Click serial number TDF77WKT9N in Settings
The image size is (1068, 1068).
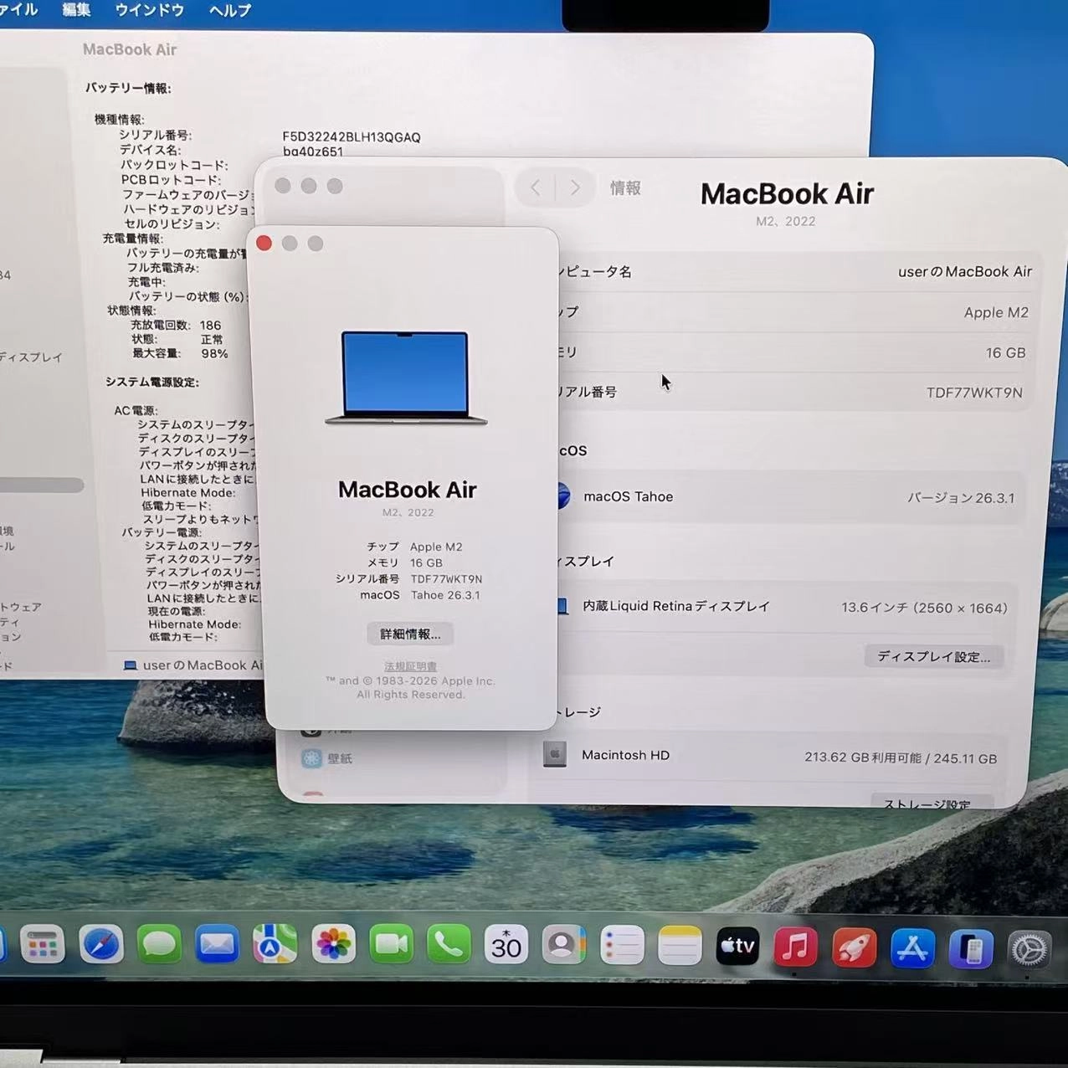(974, 393)
